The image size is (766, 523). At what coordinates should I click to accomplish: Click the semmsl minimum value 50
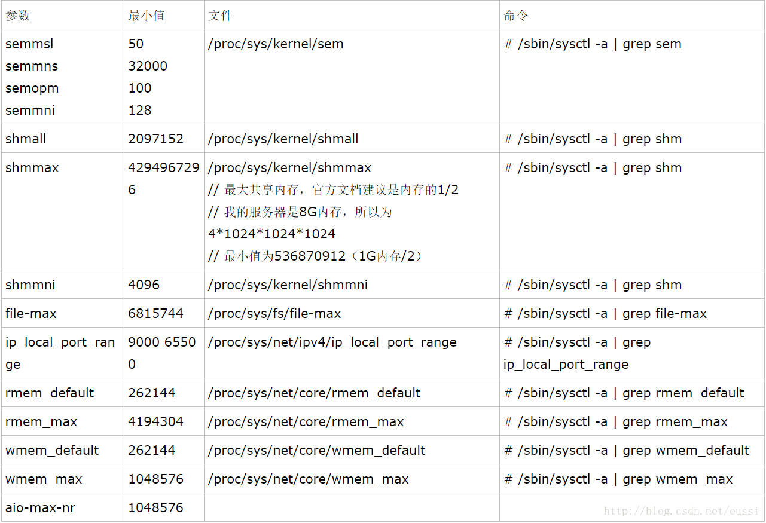pos(136,44)
